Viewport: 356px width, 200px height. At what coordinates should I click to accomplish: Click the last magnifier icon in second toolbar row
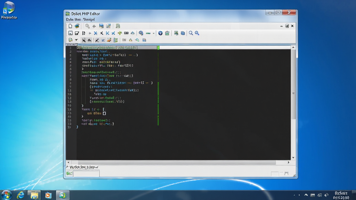[x=197, y=33]
